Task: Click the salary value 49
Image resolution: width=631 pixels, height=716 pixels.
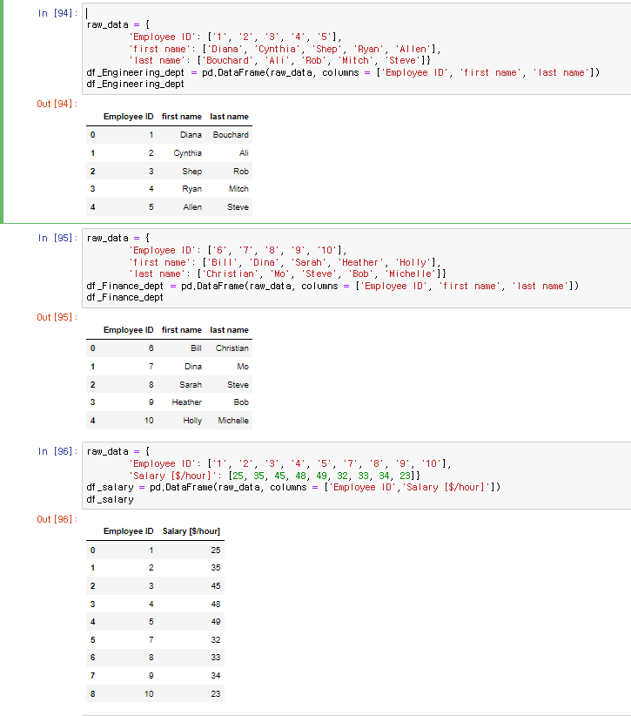Action: point(216,621)
